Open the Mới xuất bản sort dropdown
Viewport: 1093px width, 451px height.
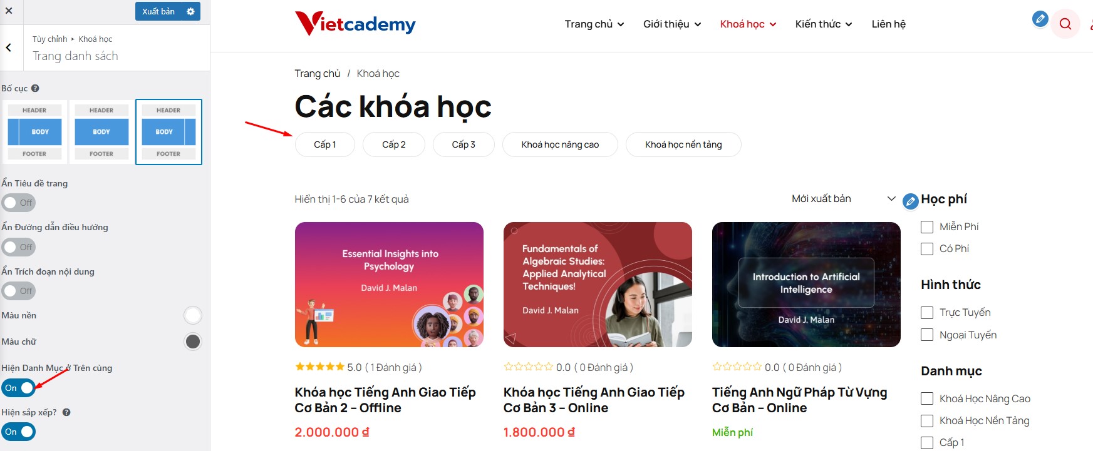click(x=843, y=199)
